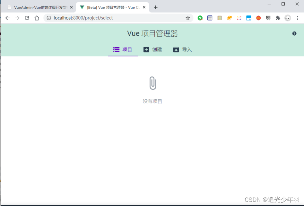Image resolution: width=304 pixels, height=206 pixels.
Task: Click the 导入 (Import) arrow icon
Action: pos(176,49)
